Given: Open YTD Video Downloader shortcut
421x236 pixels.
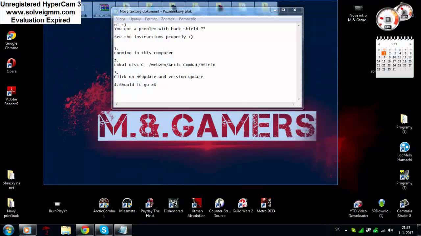Looking at the screenshot, I should 358,208.
